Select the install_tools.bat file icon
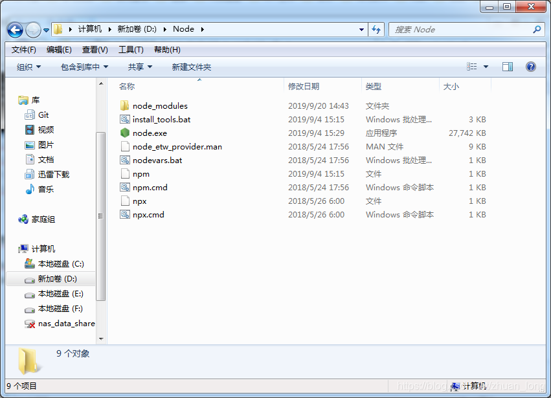This screenshot has width=551, height=398. click(125, 119)
